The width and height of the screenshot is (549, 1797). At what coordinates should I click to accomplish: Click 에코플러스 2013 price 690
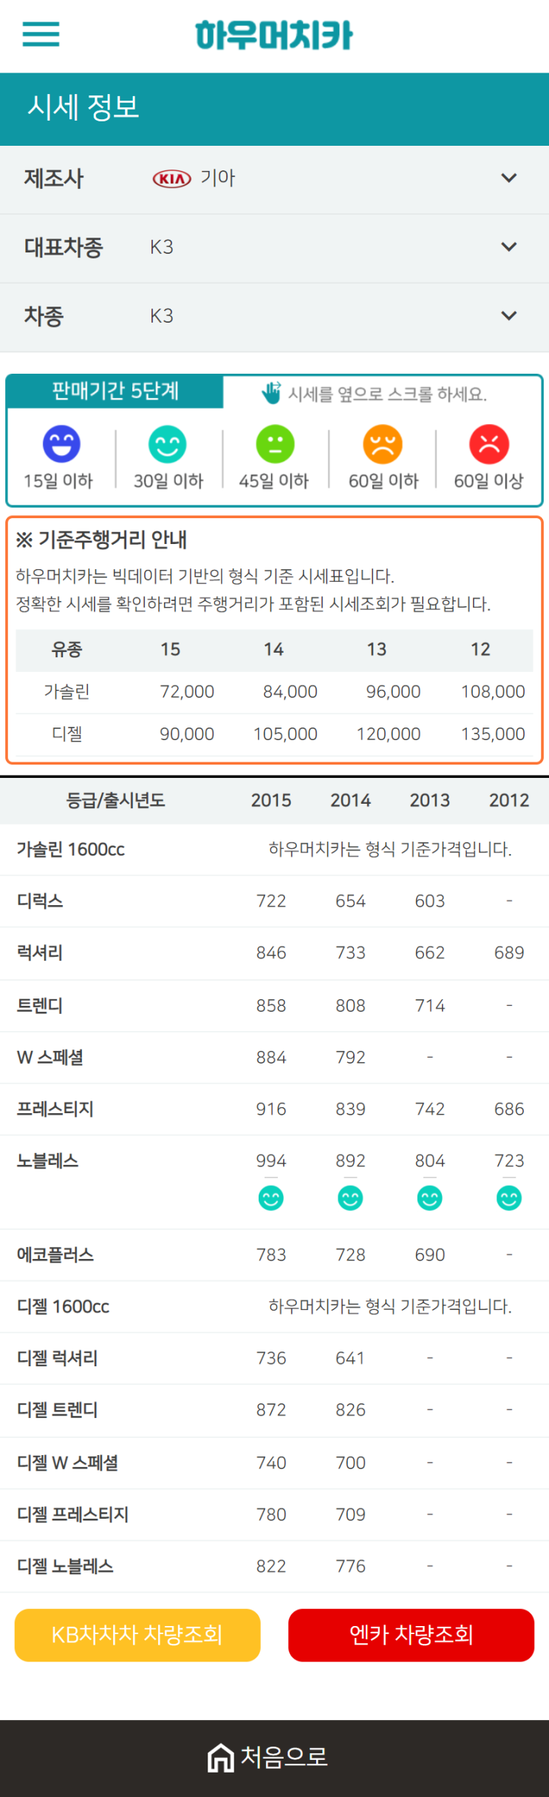click(430, 1255)
